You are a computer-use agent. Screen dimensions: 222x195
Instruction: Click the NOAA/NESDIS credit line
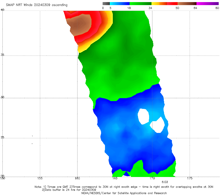click(x=124, y=193)
